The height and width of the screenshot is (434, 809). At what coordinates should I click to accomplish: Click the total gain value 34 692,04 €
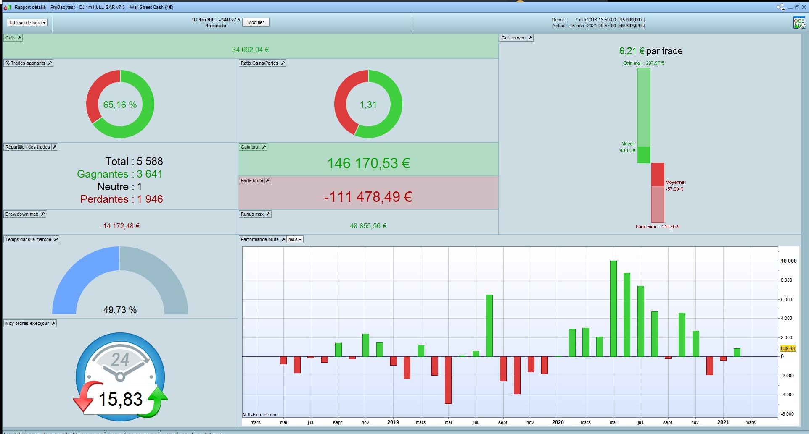[250, 50]
